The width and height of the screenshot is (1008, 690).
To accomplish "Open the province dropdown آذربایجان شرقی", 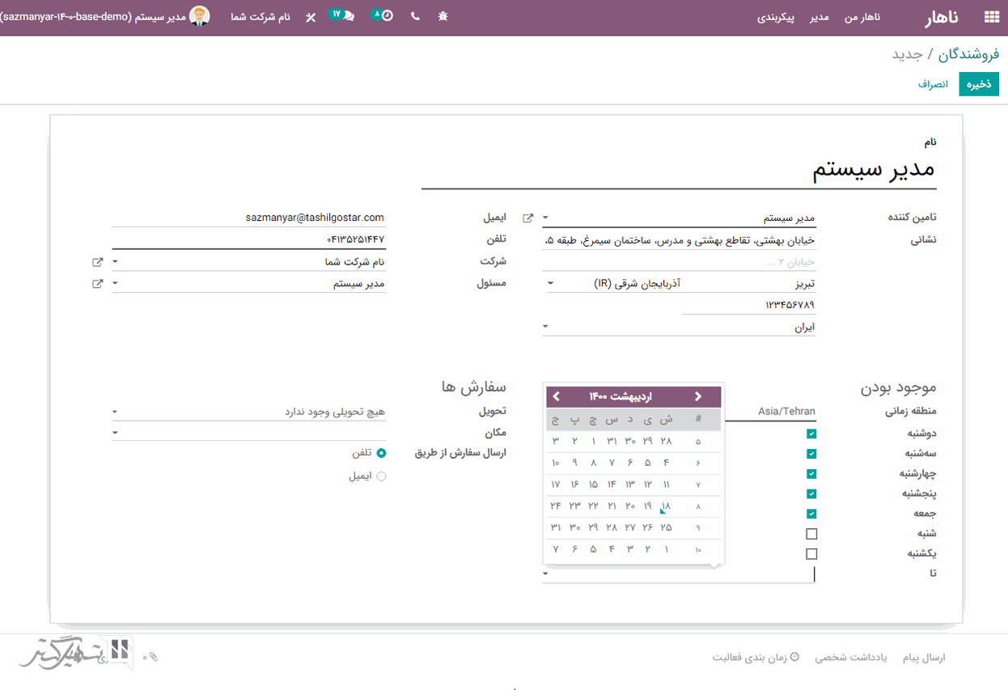I will (x=550, y=282).
